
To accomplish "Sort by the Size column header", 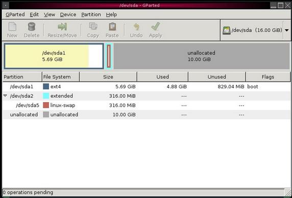I will [x=108, y=77].
